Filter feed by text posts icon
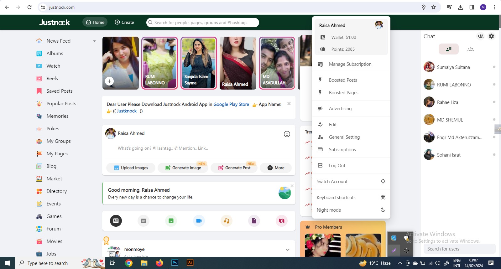The width and height of the screenshot is (501, 269). (x=144, y=221)
